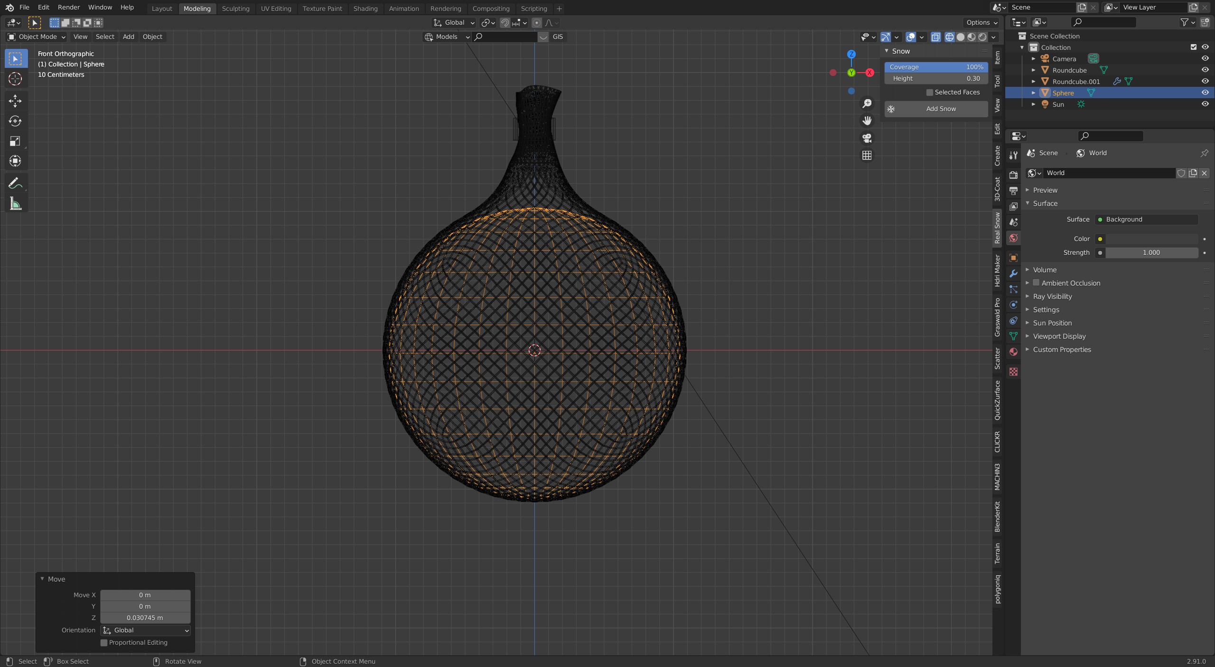
Task: Enable the Selected Faces checkbox
Action: pos(930,93)
